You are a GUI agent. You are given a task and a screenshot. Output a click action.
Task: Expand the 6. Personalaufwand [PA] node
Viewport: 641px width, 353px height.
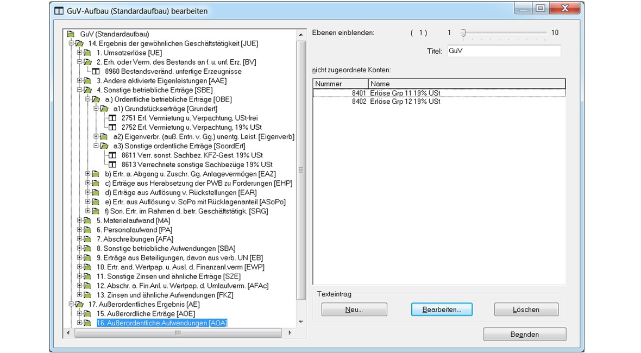click(x=79, y=230)
